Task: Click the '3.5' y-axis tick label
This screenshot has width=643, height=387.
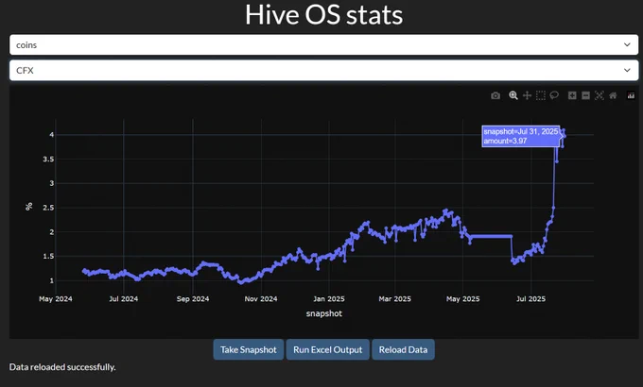Action: [x=48, y=159]
